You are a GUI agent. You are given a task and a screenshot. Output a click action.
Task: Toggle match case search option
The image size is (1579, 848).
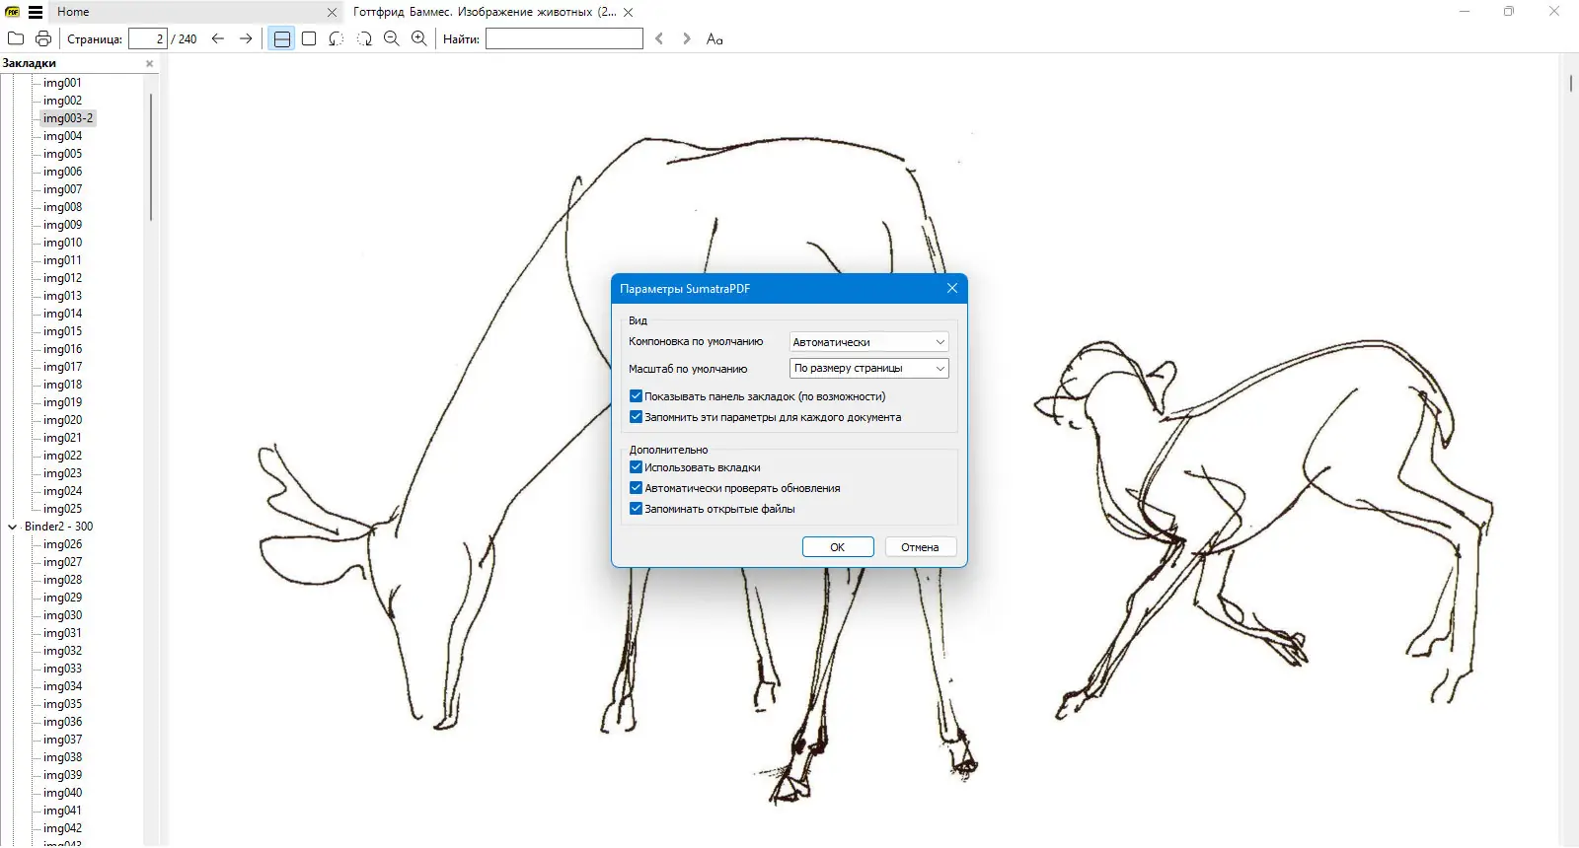[x=714, y=38]
